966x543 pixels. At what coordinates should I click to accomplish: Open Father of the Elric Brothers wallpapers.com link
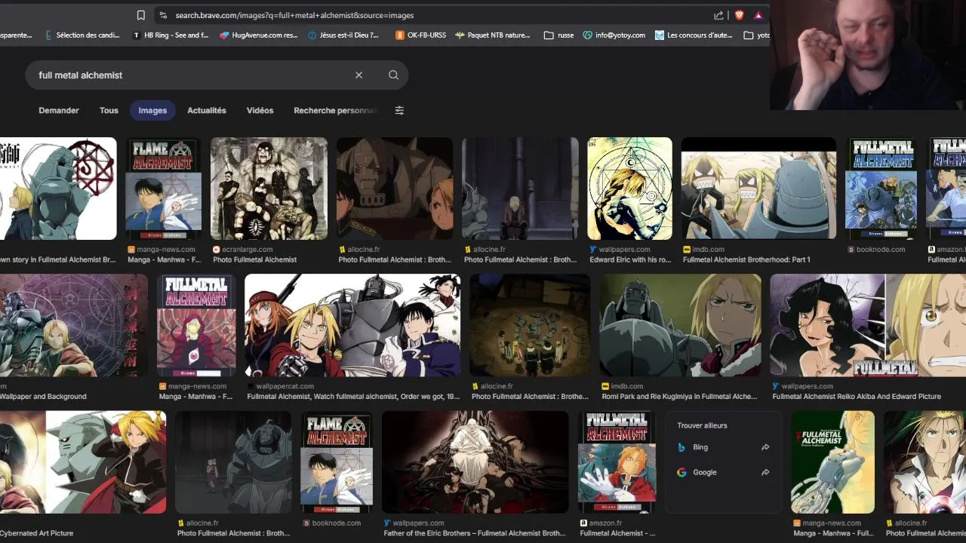point(475,533)
